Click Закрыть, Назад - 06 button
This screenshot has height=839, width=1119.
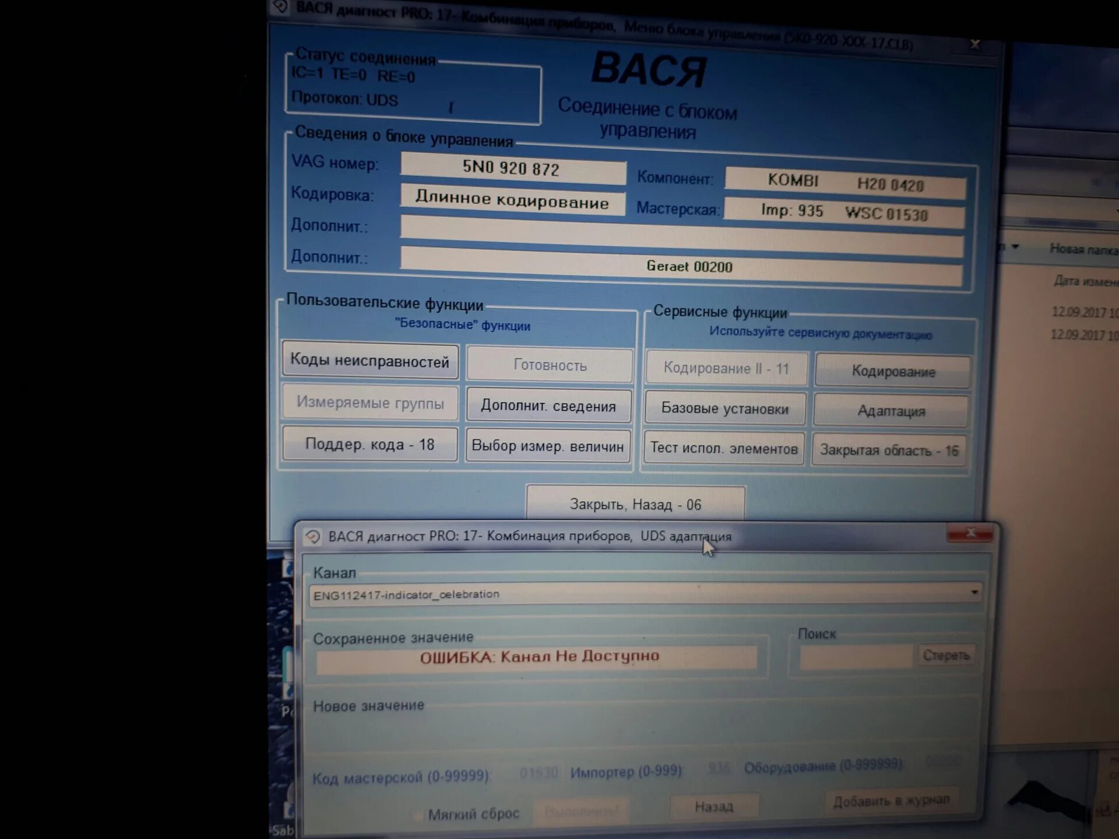(x=635, y=504)
